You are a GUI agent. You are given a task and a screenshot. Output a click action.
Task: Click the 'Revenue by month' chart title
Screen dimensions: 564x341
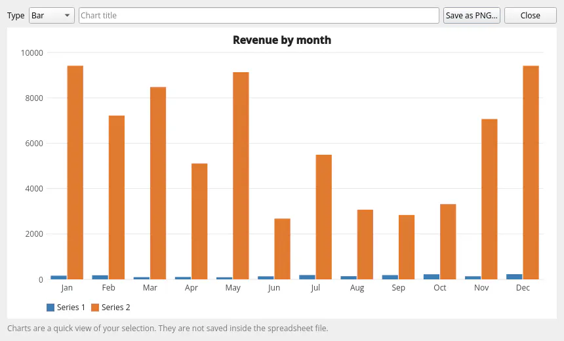click(x=282, y=40)
